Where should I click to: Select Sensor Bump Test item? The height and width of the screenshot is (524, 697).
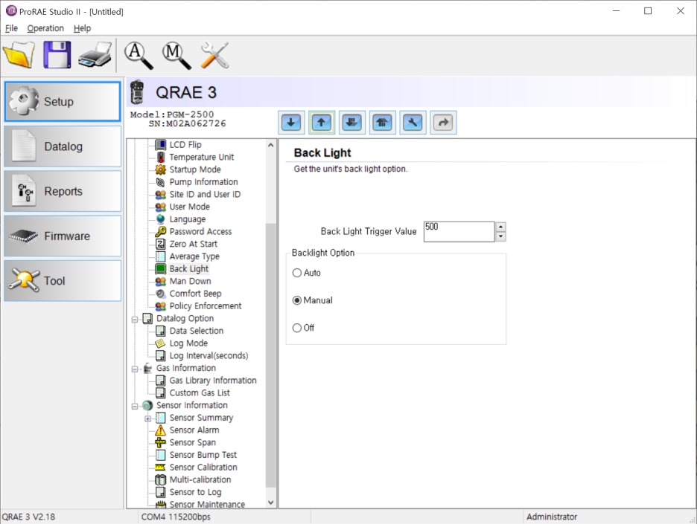click(x=203, y=455)
